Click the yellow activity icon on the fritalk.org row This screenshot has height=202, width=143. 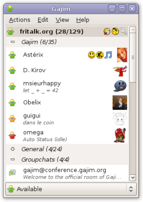(115, 31)
